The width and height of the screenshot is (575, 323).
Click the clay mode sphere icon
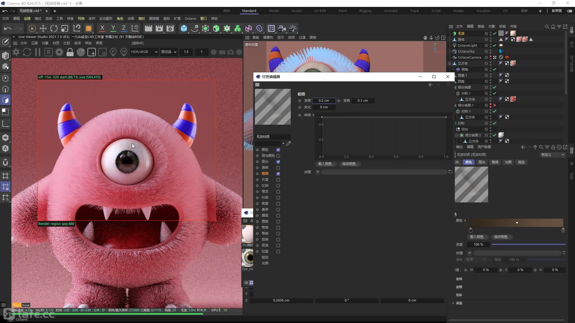click(81, 52)
